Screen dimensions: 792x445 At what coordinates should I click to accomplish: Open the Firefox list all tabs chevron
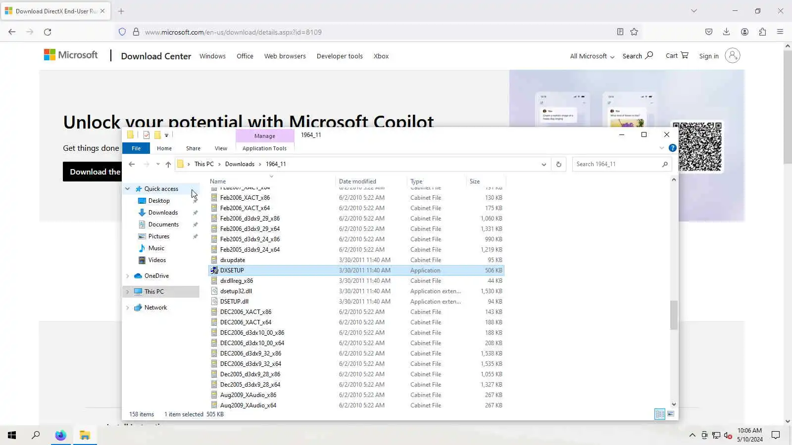[694, 11]
